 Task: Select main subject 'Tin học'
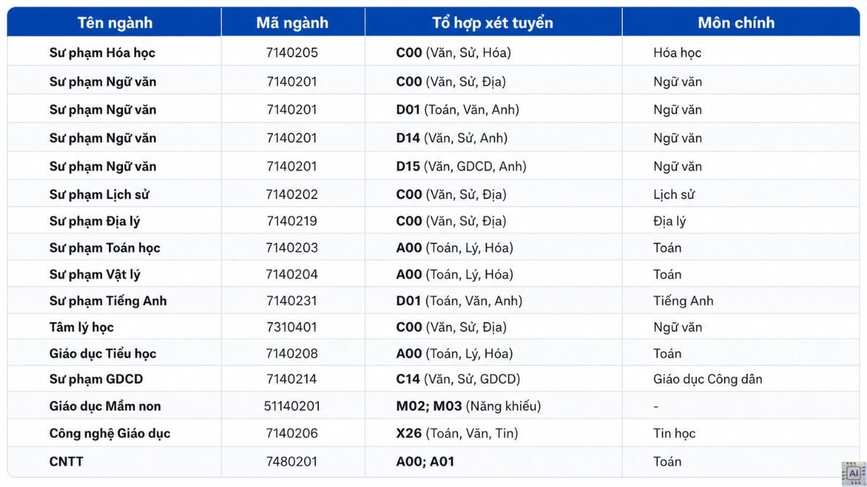674,434
